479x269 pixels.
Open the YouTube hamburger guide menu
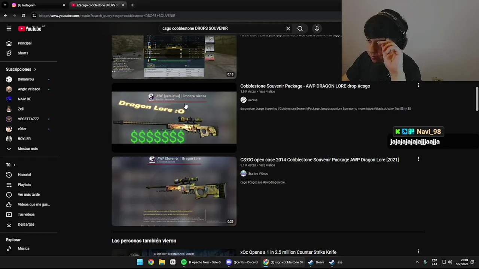(9, 28)
